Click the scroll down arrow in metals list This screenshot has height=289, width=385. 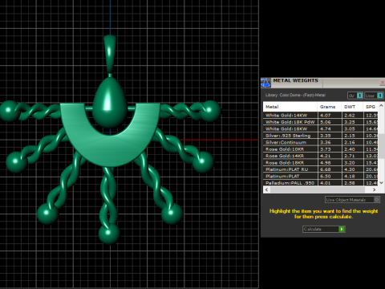(x=381, y=183)
